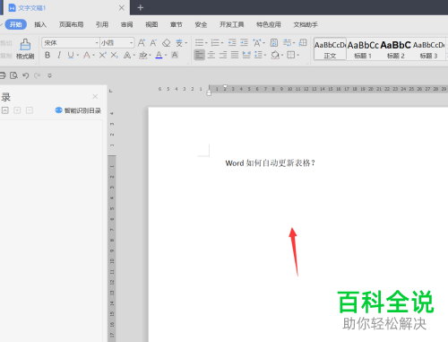448x342 pixels.
Task: Open the 开发工具 (Developer) tab
Action: coord(232,24)
